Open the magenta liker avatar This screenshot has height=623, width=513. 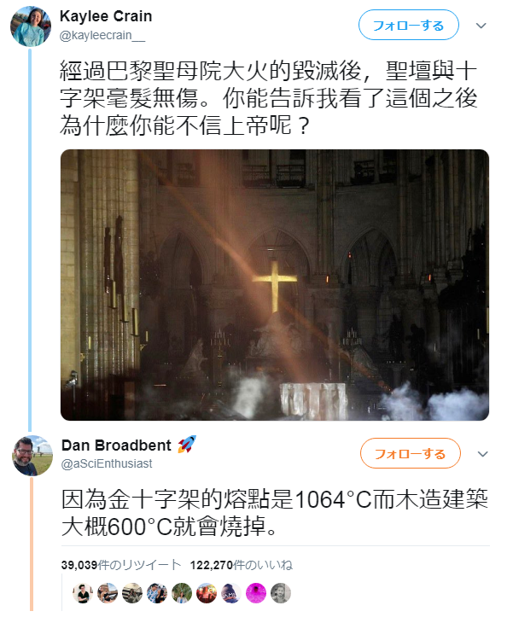(x=256, y=593)
